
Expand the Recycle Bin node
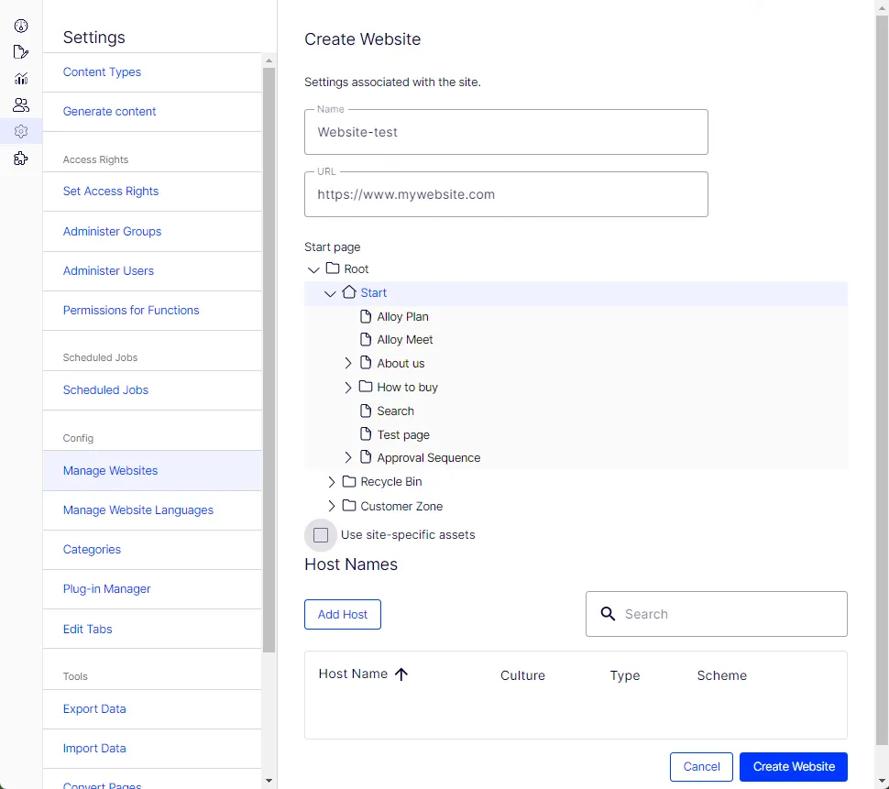point(332,482)
